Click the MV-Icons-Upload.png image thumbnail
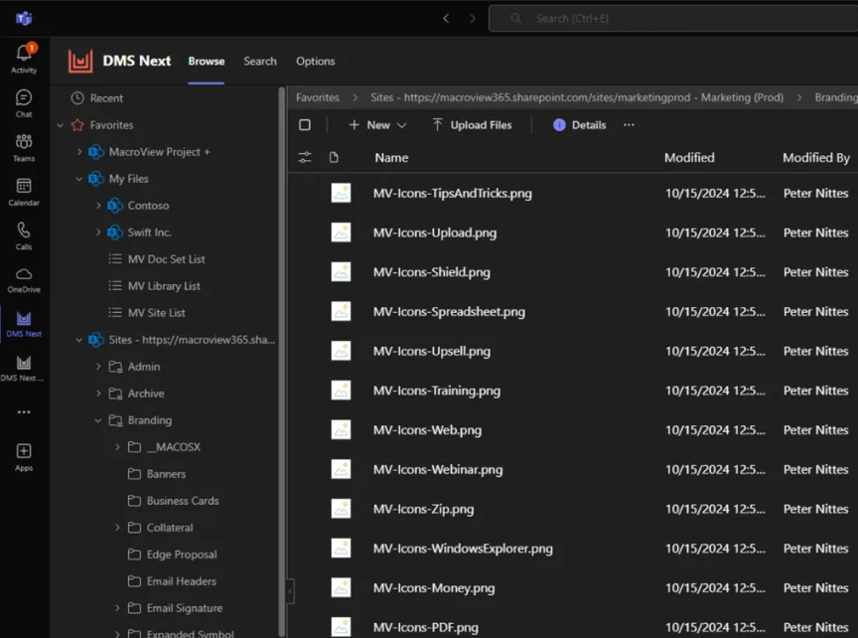Viewport: 858px width, 638px height. 341,233
